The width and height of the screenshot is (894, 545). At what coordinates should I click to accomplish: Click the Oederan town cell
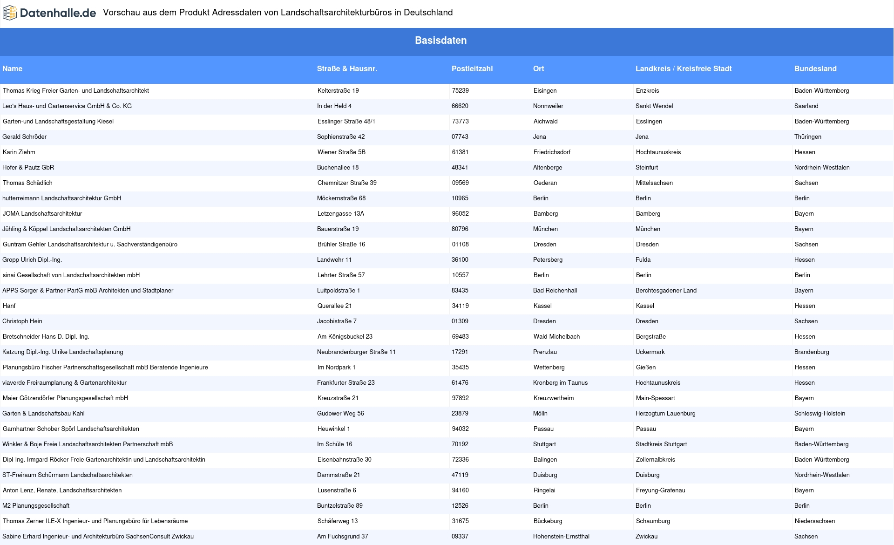(x=545, y=183)
